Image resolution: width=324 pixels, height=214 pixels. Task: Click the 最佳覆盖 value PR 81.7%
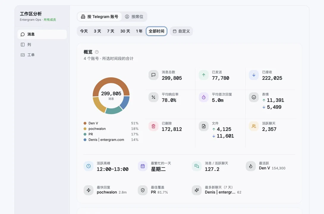(159, 192)
